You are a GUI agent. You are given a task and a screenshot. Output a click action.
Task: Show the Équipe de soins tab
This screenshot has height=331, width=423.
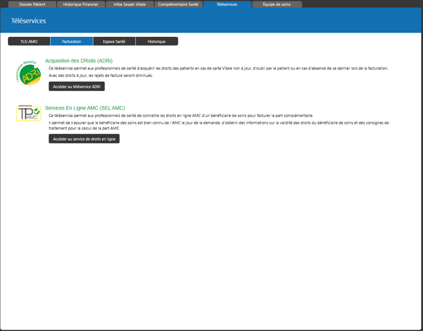click(x=277, y=4)
